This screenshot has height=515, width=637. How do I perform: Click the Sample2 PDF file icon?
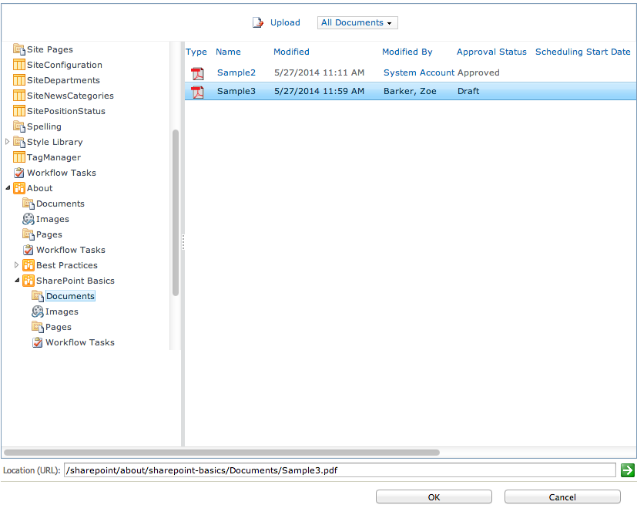click(x=198, y=73)
